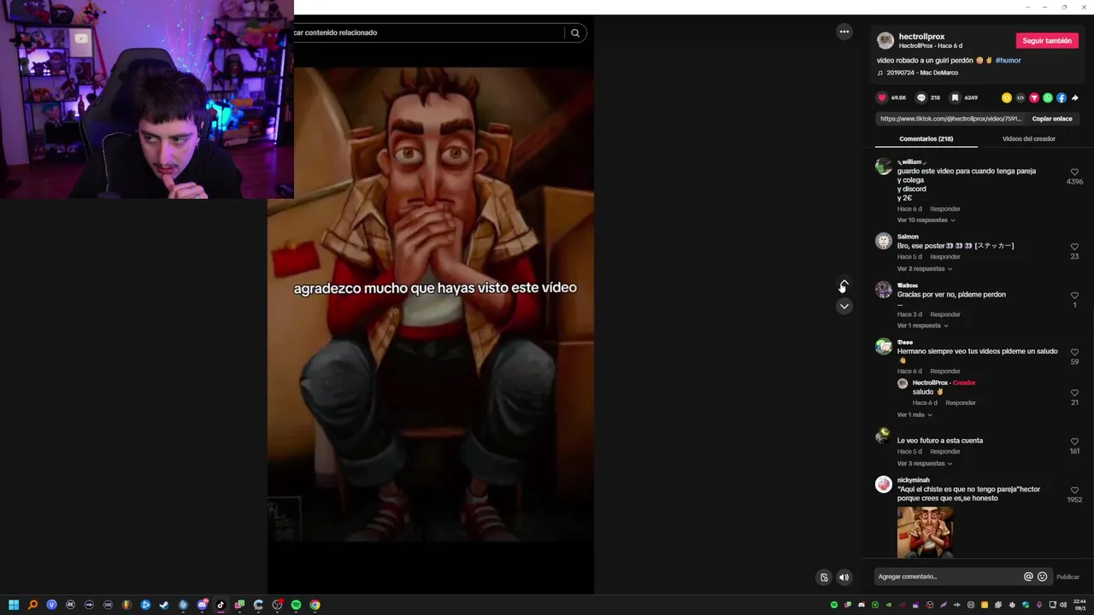1094x615 pixels.
Task: Click the video player to pause
Action: 431,304
